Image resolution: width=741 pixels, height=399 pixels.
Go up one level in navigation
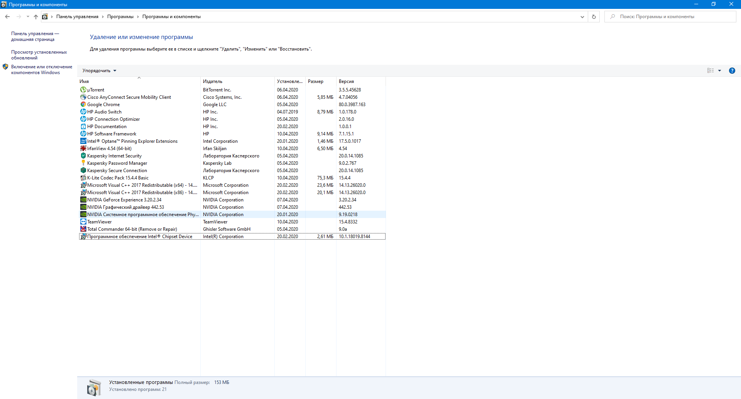[36, 17]
